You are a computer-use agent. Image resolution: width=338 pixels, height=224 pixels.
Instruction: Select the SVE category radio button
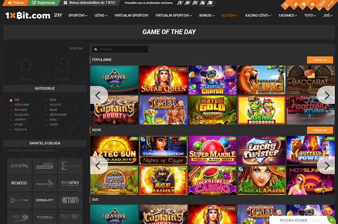click(x=11, y=100)
